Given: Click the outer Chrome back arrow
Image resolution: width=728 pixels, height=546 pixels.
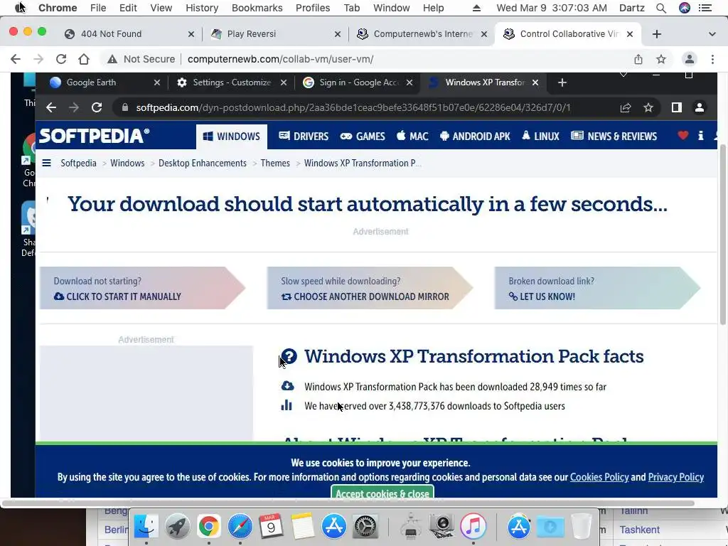Looking at the screenshot, I should pyautogui.click(x=16, y=59).
